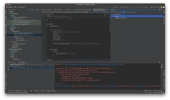Viewport: 170px width, 100px height.
Task: Toggle soft-wrap in build output panel
Action: coord(162,65)
